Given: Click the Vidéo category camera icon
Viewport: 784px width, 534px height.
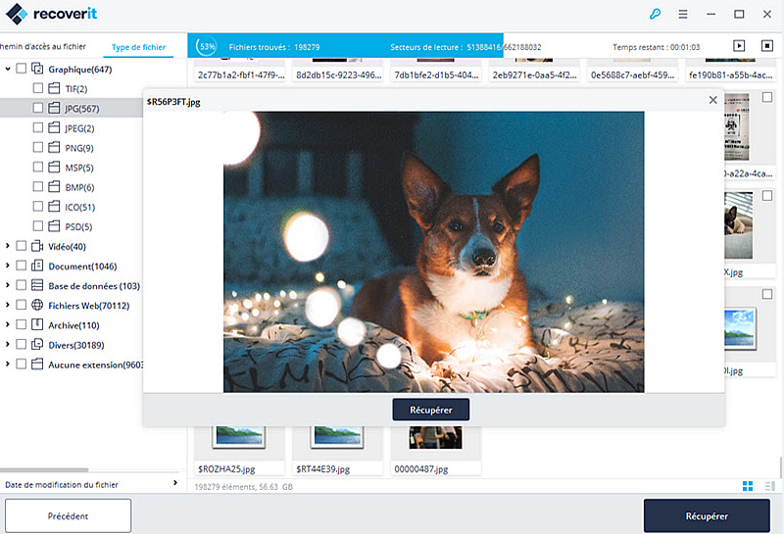Looking at the screenshot, I should (38, 246).
